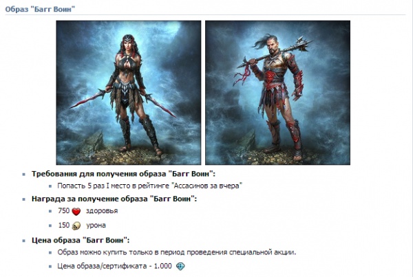Click the 750 здоровья reward line

pos(87,211)
